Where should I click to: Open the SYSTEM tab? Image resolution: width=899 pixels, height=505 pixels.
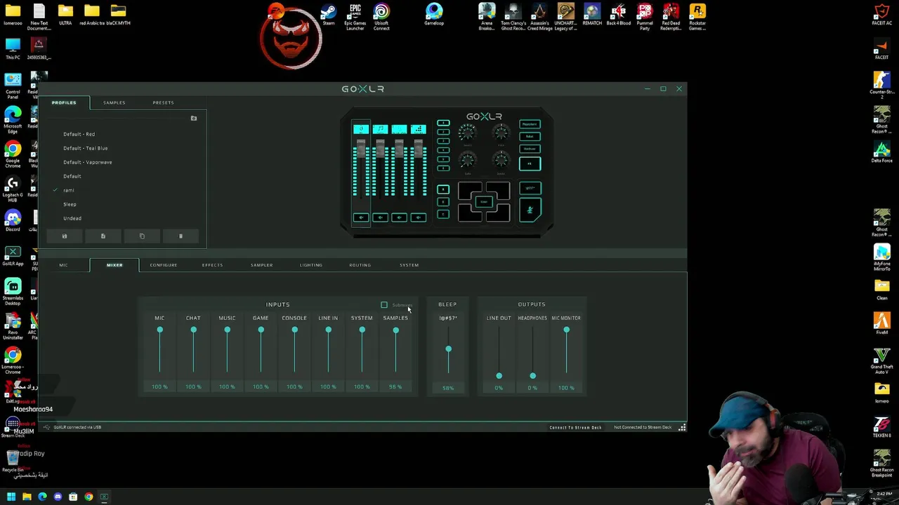point(409,265)
